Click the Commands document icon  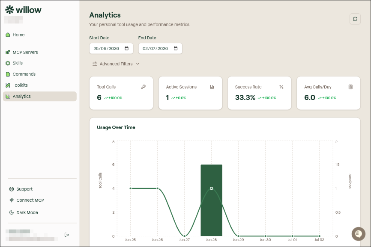coord(8,74)
